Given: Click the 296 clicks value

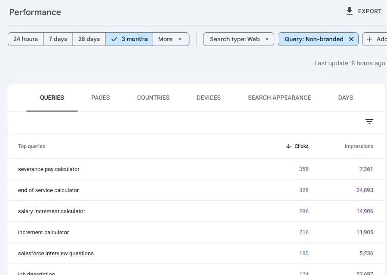Looking at the screenshot, I should tap(304, 211).
